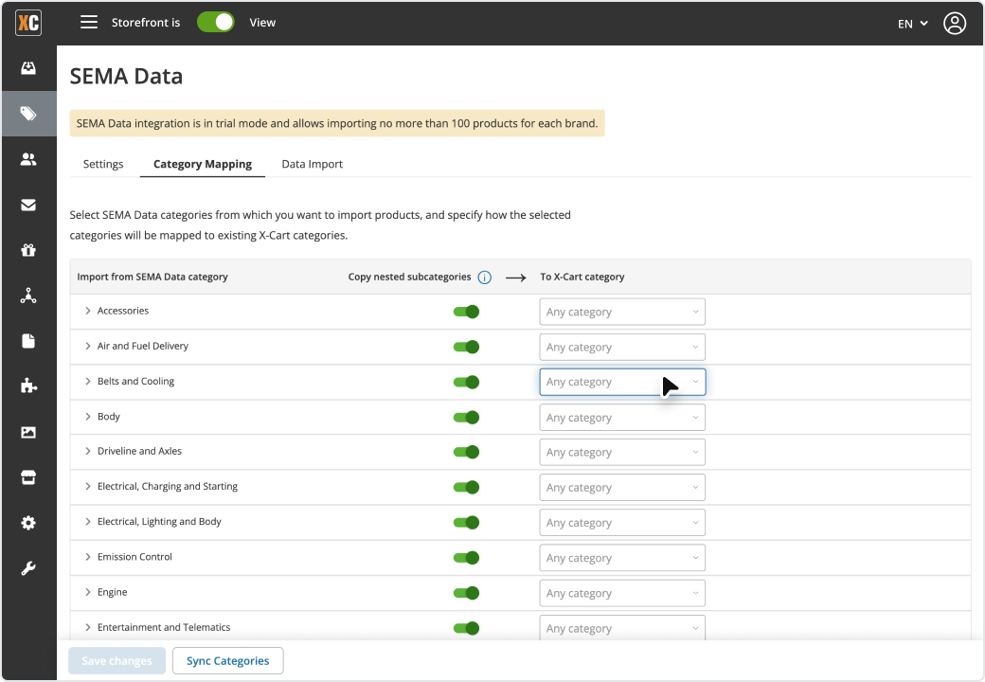
Task: Switch to the Data Import tab
Action: tap(312, 164)
